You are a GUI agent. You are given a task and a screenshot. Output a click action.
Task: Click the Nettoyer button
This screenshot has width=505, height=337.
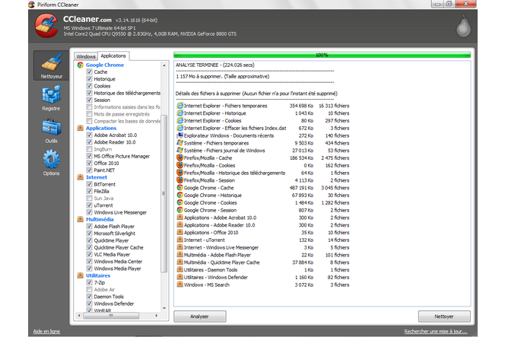pyautogui.click(x=444, y=316)
